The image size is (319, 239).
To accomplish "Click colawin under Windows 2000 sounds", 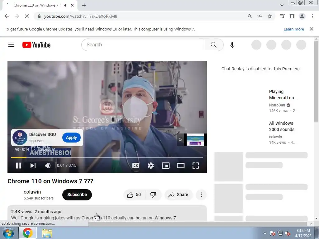I will click(x=275, y=137).
